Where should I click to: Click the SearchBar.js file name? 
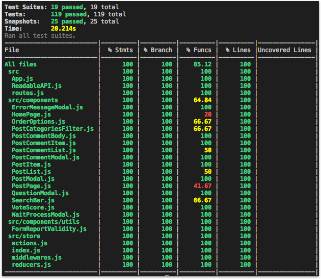(33, 200)
